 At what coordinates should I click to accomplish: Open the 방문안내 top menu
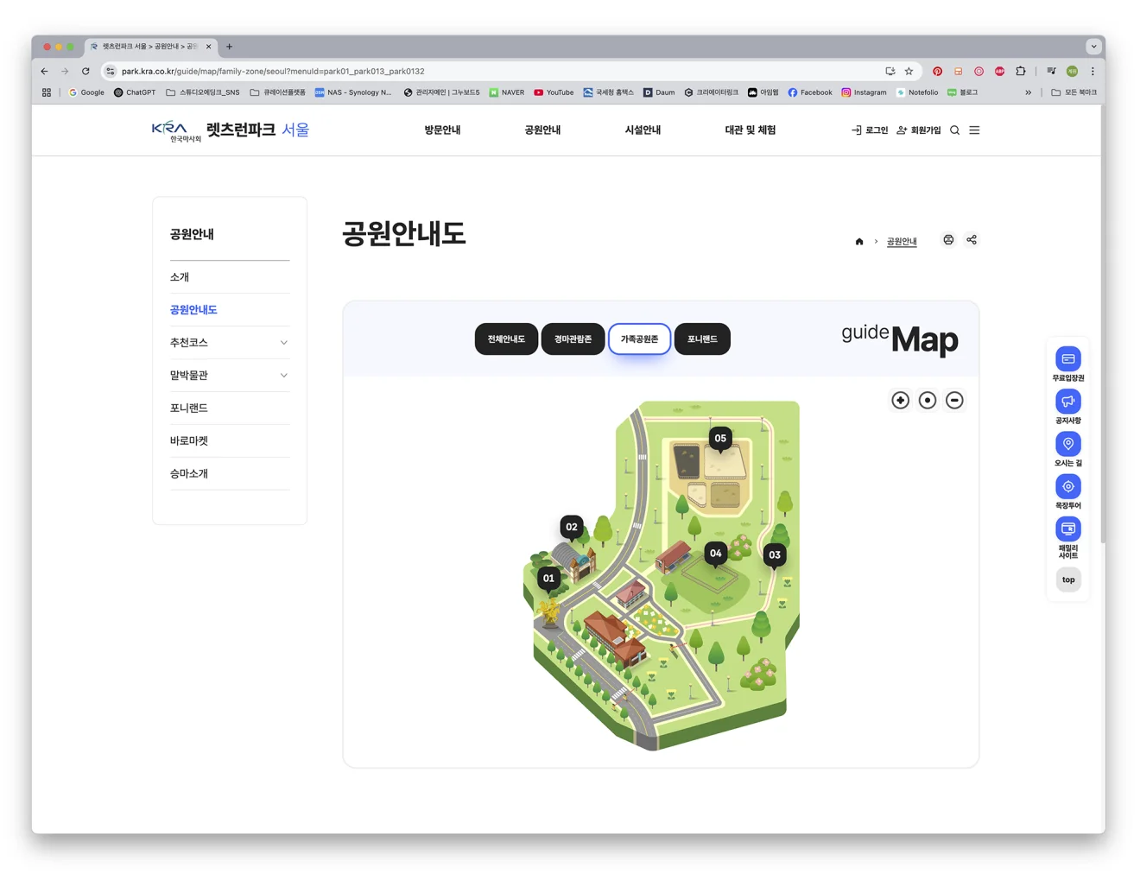point(442,130)
